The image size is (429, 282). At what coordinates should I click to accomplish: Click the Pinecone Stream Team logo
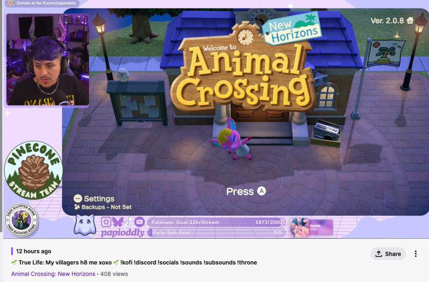pos(33,170)
